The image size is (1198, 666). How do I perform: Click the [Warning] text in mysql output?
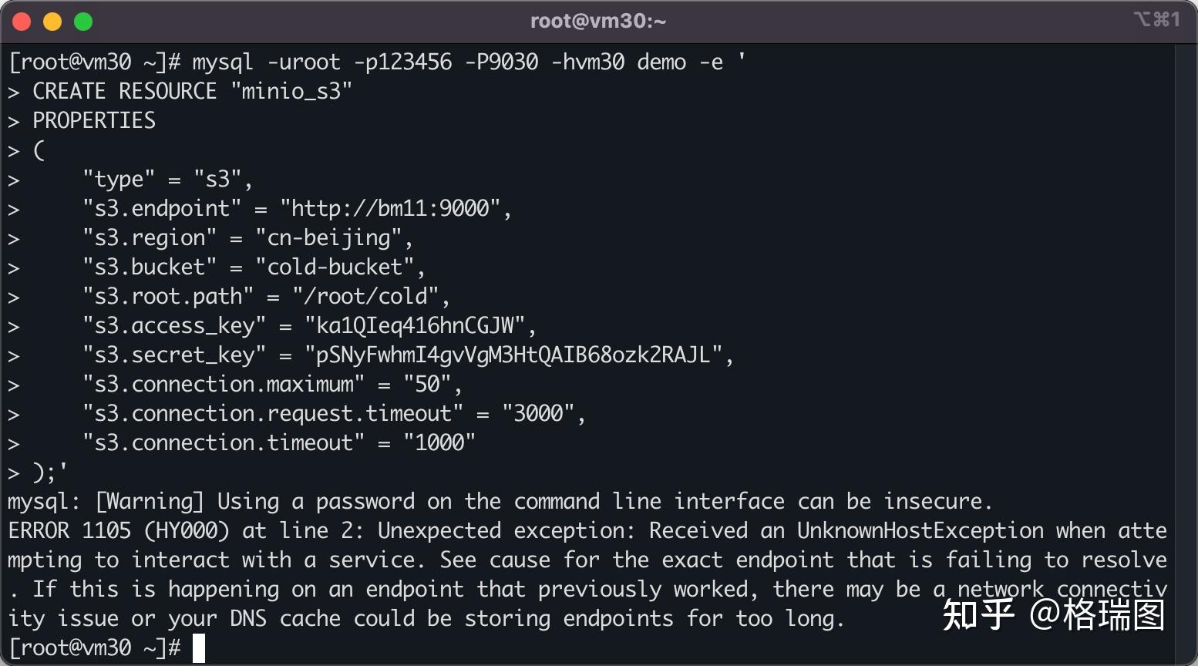(x=150, y=501)
